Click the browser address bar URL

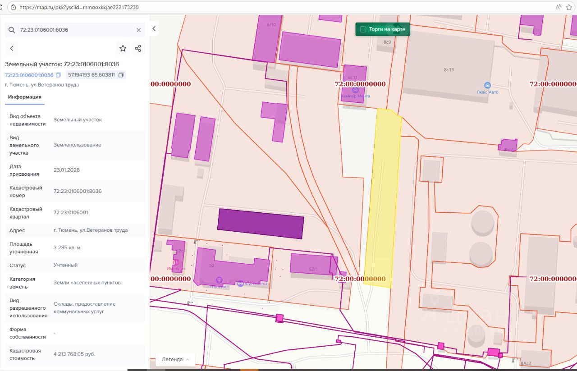click(x=79, y=7)
